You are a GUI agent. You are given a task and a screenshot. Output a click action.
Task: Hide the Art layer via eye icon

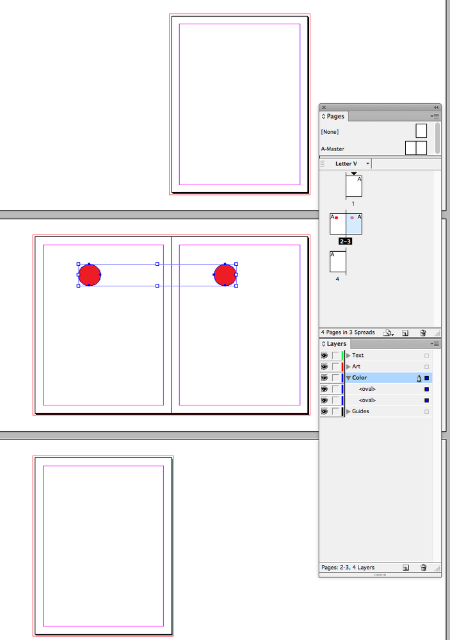coord(325,366)
